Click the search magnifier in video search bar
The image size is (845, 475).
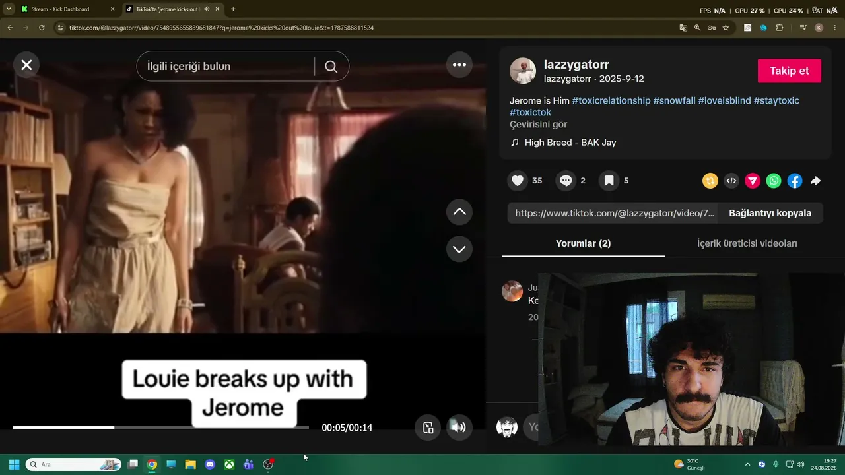pyautogui.click(x=331, y=66)
